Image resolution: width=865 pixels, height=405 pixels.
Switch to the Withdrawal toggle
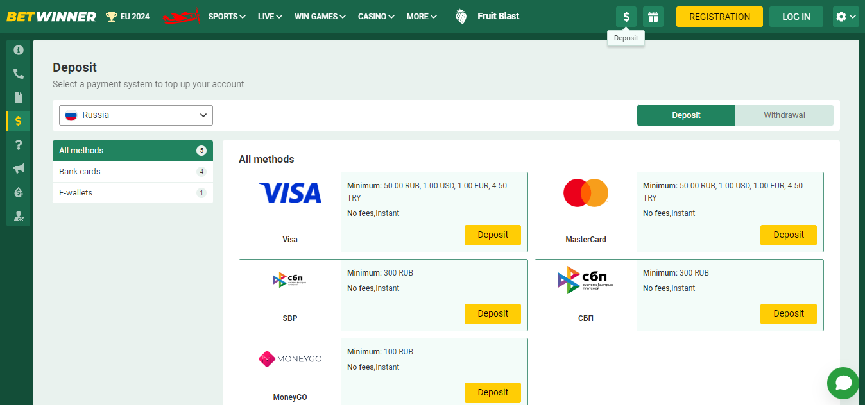784,115
